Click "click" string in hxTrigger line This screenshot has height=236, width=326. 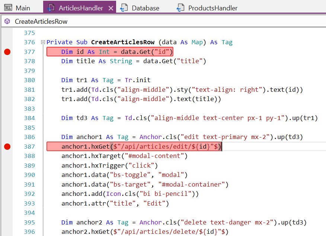(x=141, y=165)
